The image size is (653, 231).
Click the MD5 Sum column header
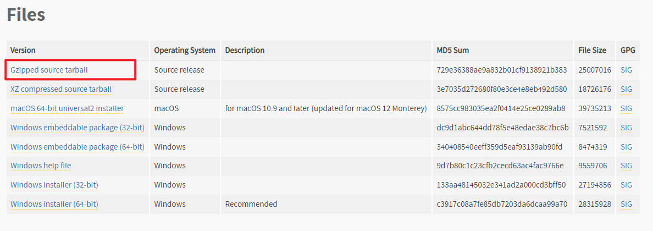453,50
